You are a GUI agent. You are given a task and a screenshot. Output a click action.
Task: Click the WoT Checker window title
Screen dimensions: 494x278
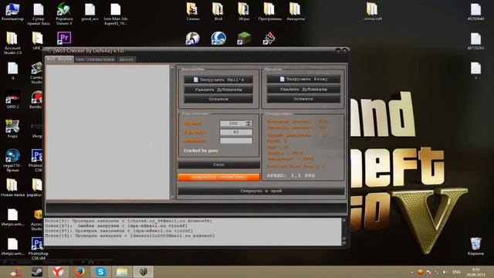coord(88,50)
